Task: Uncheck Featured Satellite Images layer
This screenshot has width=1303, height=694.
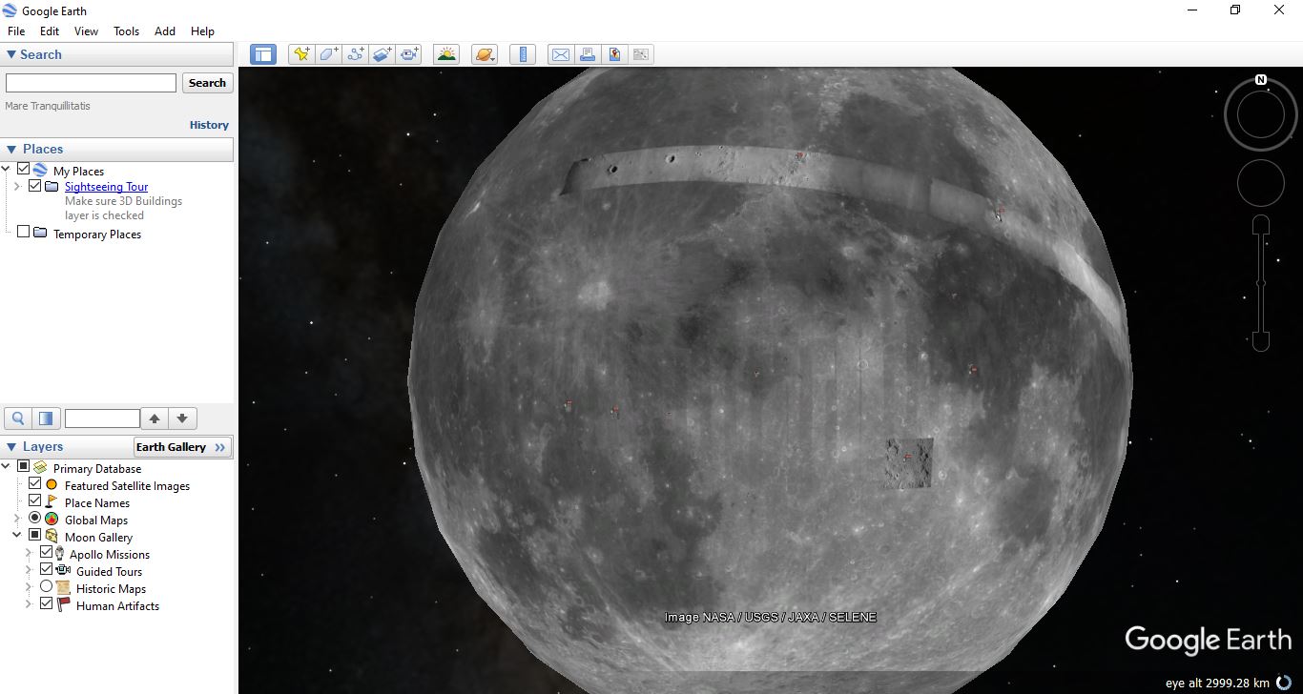Action: 35,484
